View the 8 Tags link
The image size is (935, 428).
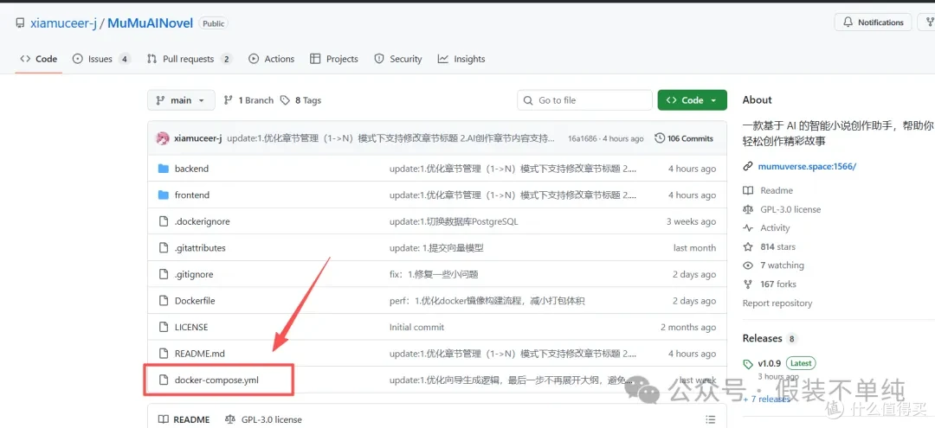301,100
